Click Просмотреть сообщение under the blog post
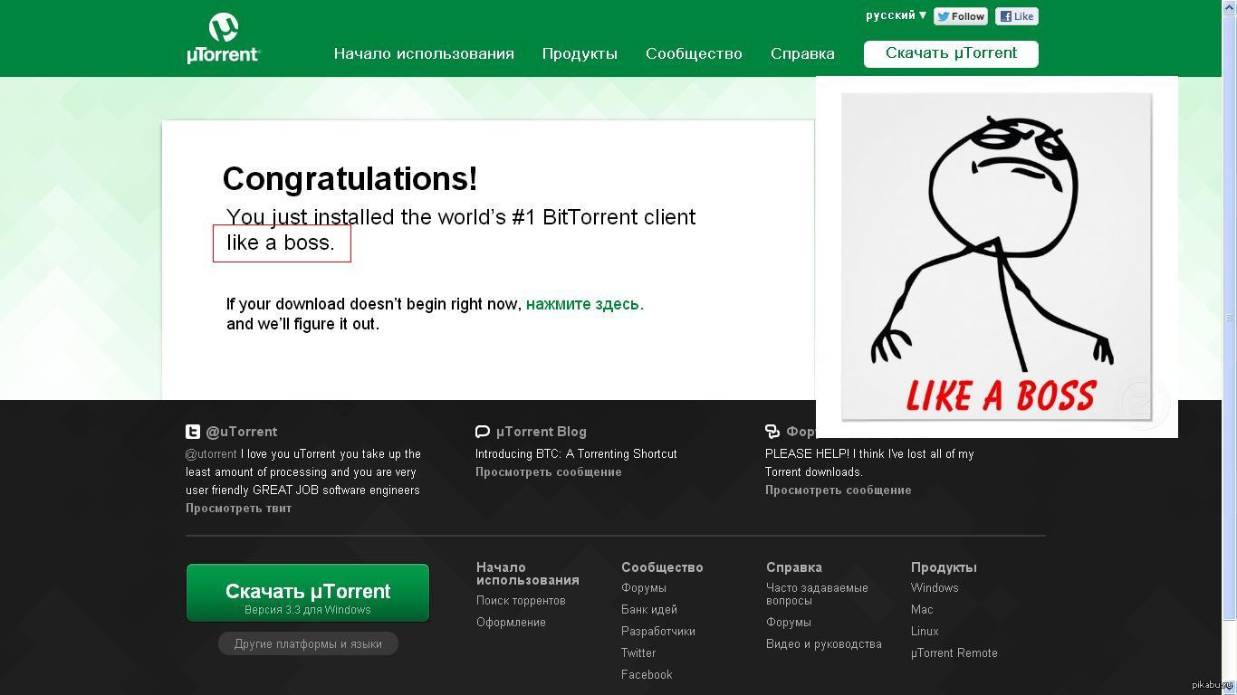Image resolution: width=1237 pixels, height=695 pixels. point(548,471)
